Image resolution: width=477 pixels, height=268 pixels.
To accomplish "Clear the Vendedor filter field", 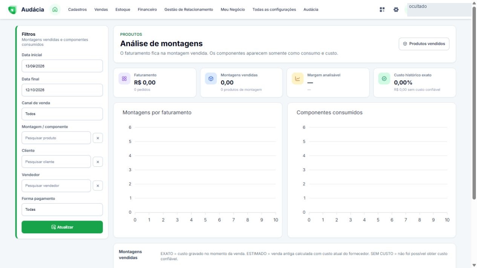I will click(98, 186).
